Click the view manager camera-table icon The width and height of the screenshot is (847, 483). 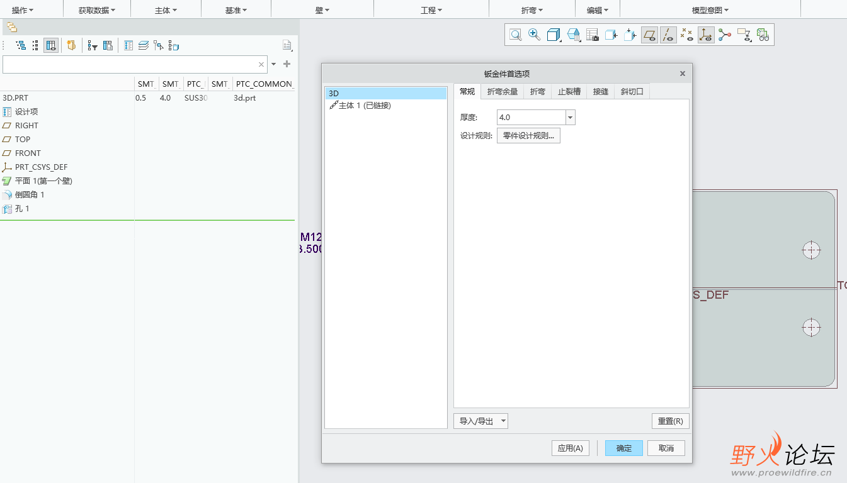point(592,35)
